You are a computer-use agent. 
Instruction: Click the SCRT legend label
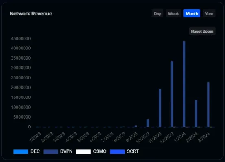133,151
